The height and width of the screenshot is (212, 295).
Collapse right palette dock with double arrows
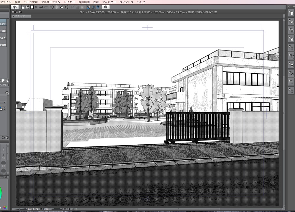pyautogui.click(x=293, y=6)
